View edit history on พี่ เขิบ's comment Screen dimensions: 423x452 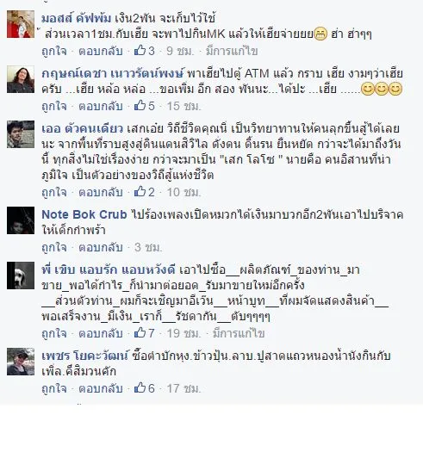coord(239,333)
